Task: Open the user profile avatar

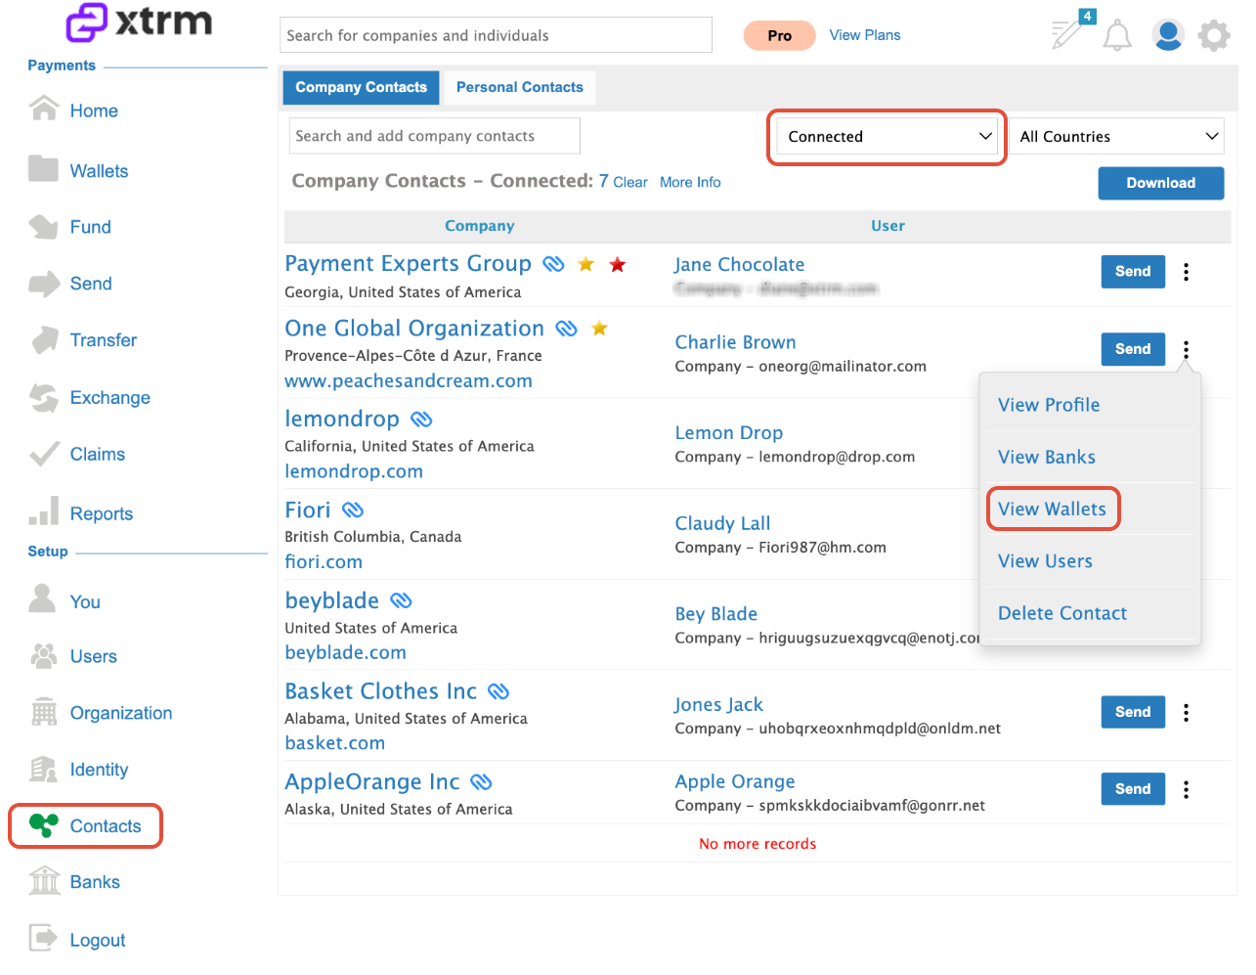Action: [x=1168, y=35]
